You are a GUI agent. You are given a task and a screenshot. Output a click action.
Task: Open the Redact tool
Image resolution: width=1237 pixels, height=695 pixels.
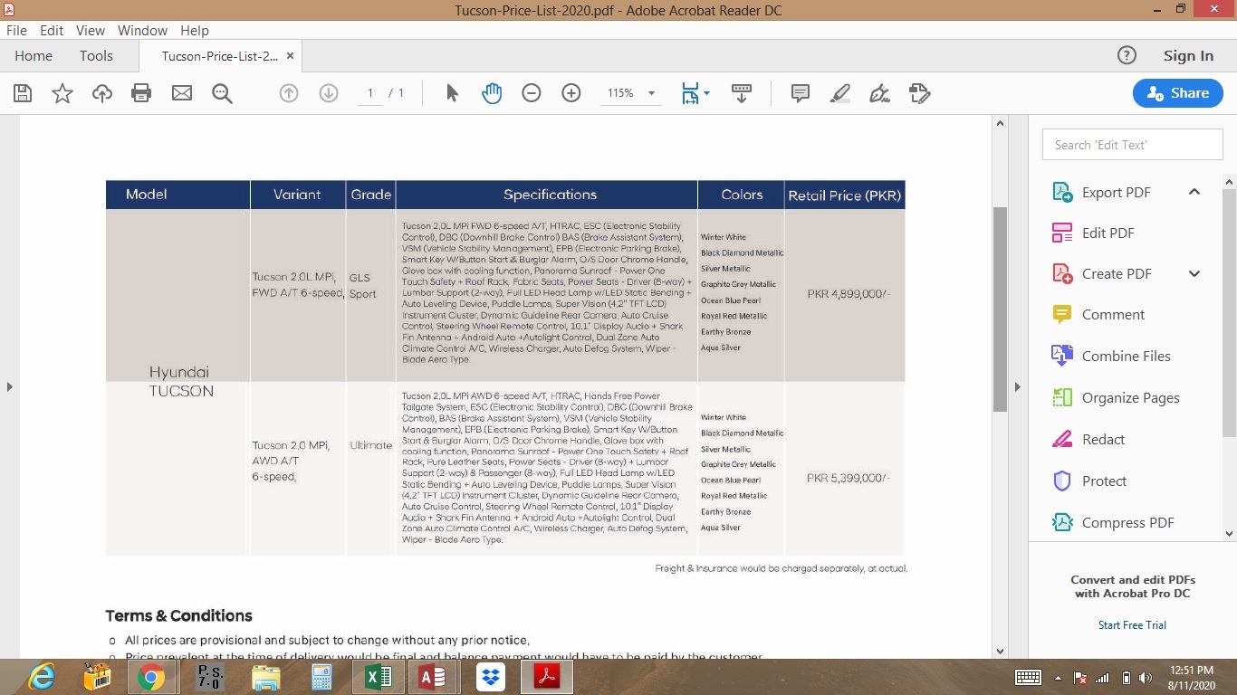point(1103,440)
